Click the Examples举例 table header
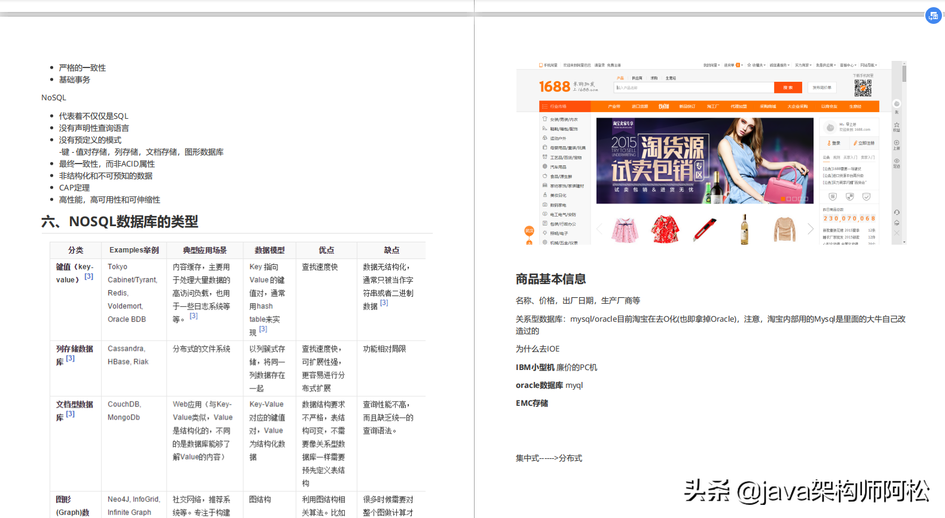Screen dimensions: 945x518 [x=134, y=250]
